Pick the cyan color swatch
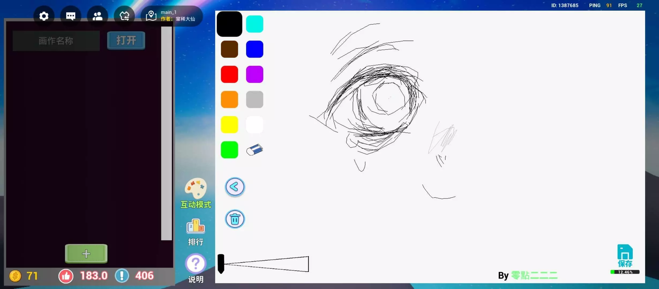The height and width of the screenshot is (289, 659). click(x=254, y=24)
